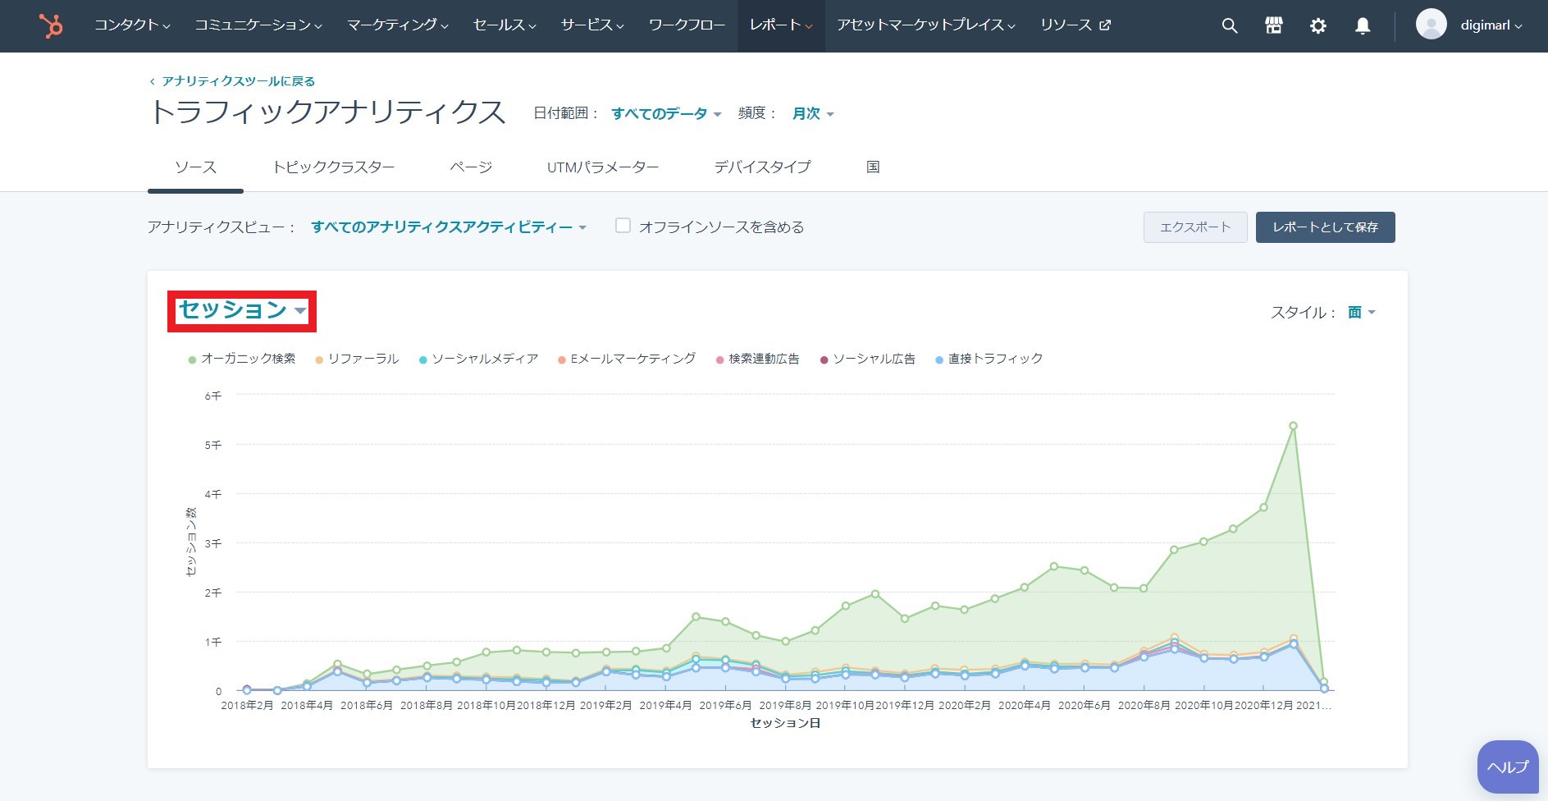Toggle Eメールマーケティング legend series
This screenshot has height=801, width=1548.
(x=627, y=359)
